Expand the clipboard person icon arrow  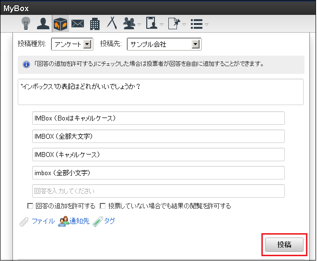[162, 24]
